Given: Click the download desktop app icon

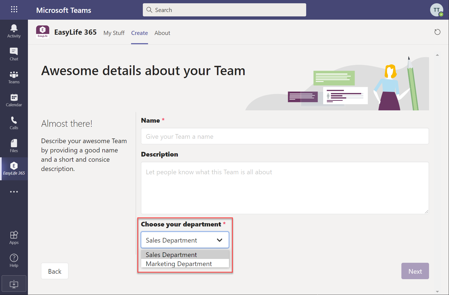Looking at the screenshot, I should [x=14, y=284].
